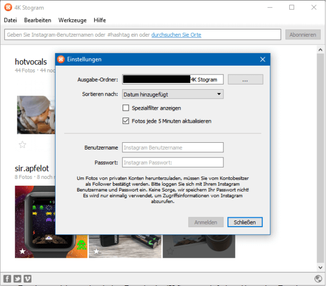
Task: Star the batteries photo thumbnail
Action: point(97,251)
